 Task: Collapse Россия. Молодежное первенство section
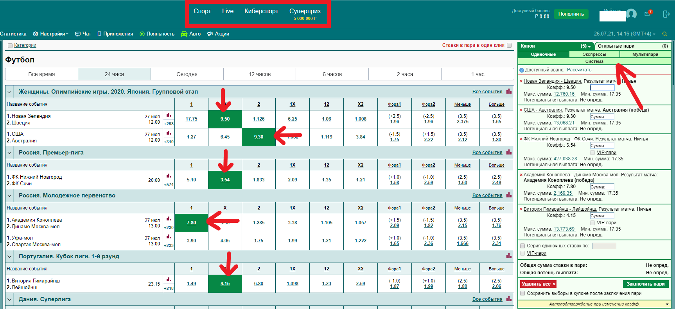click(x=9, y=195)
